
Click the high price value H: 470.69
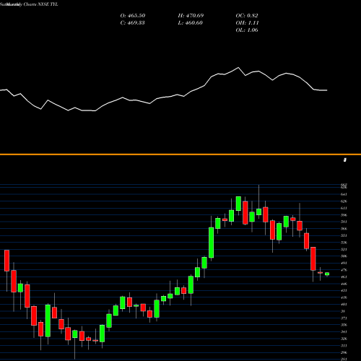[x=191, y=16]
